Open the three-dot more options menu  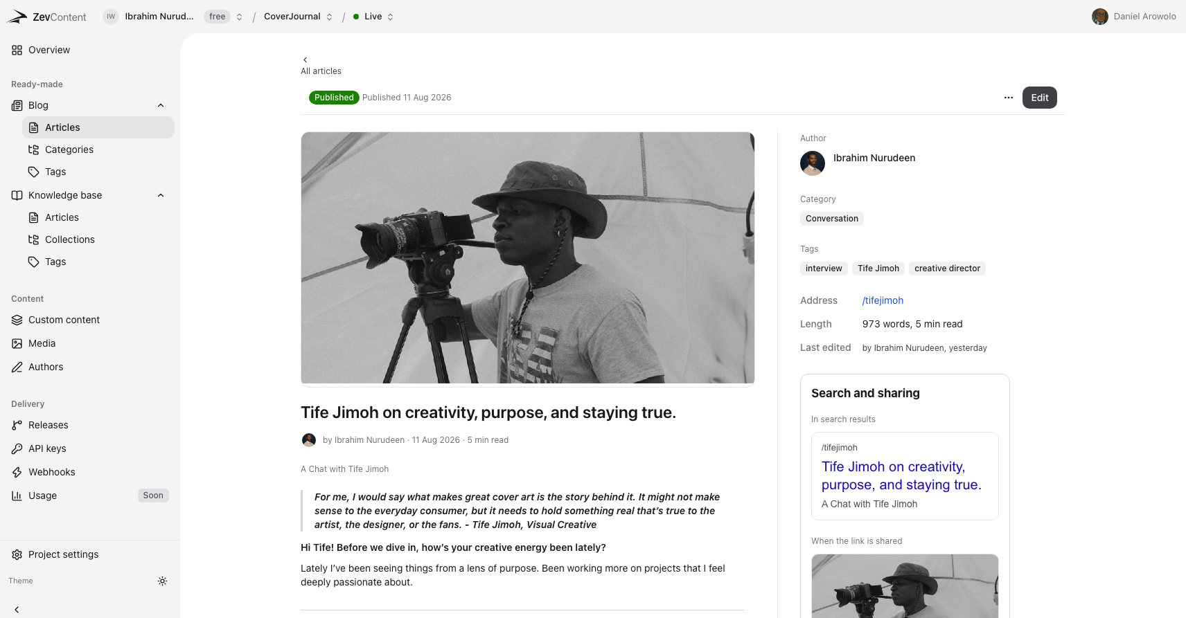tap(1009, 98)
